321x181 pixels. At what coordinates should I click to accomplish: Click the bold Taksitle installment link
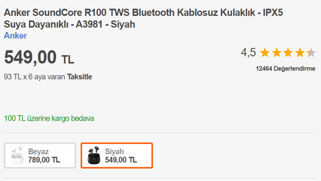pyautogui.click(x=79, y=77)
